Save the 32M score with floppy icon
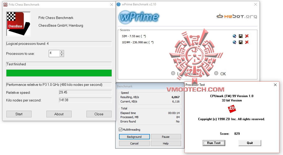This screenshot has height=155, width=283. tap(241, 36)
